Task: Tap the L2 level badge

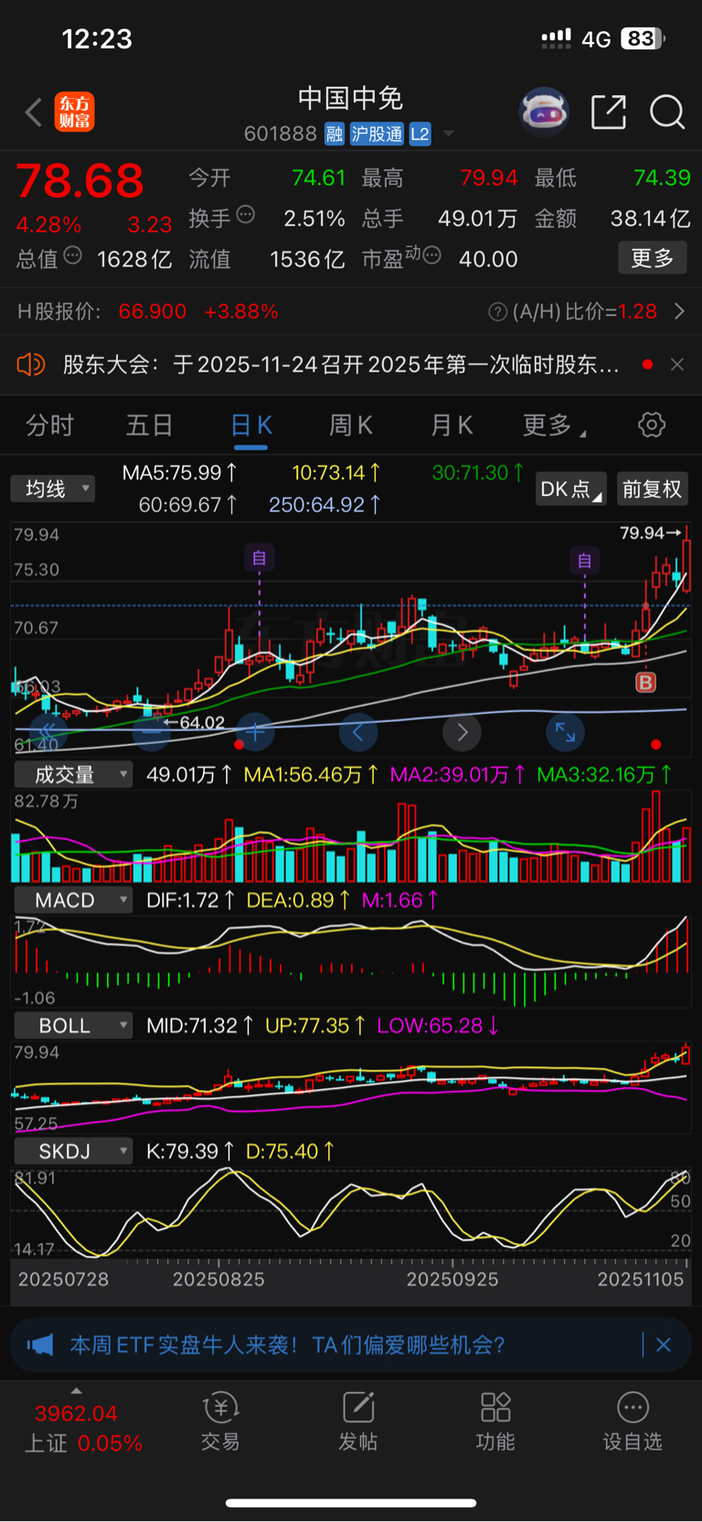Action: point(420,135)
